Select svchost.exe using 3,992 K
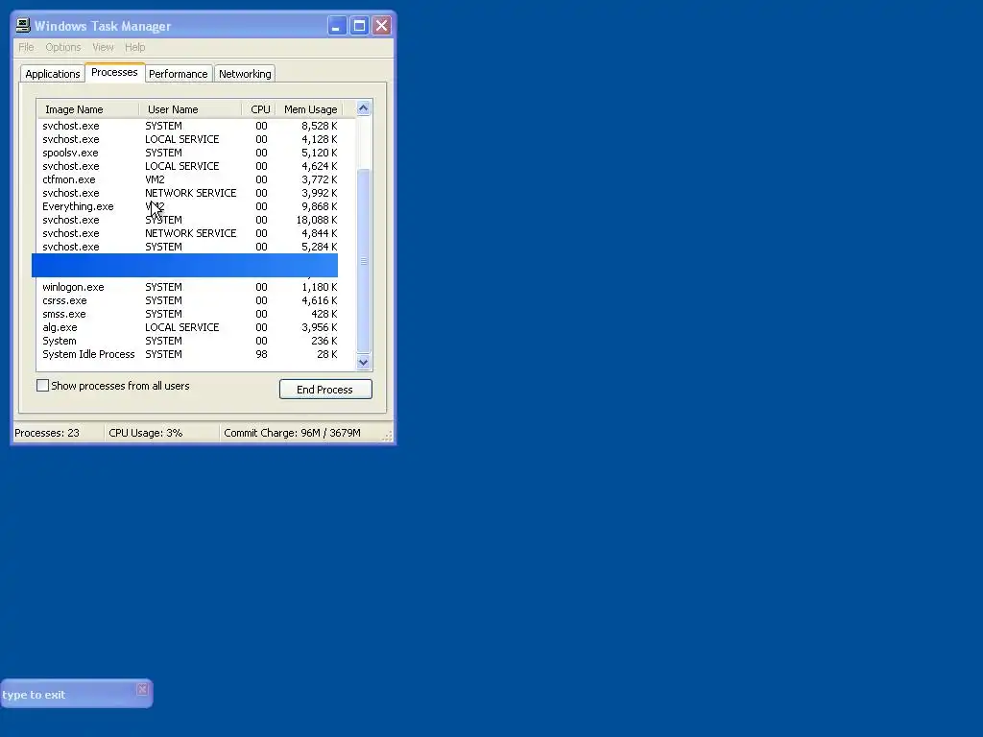 189,193
